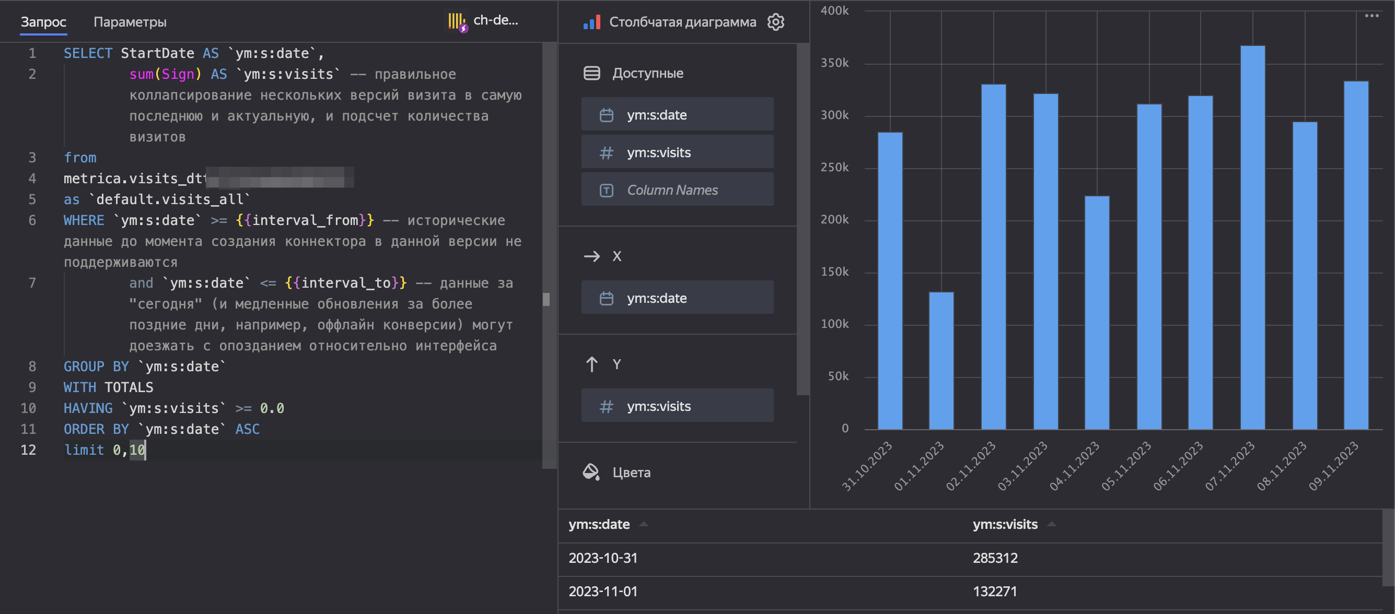Click the text icon beside Column Names
1395x614 pixels.
click(x=607, y=190)
